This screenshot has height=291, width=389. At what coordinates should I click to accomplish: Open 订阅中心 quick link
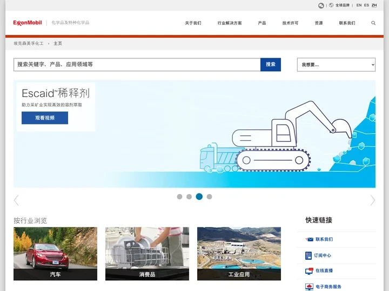click(x=323, y=255)
